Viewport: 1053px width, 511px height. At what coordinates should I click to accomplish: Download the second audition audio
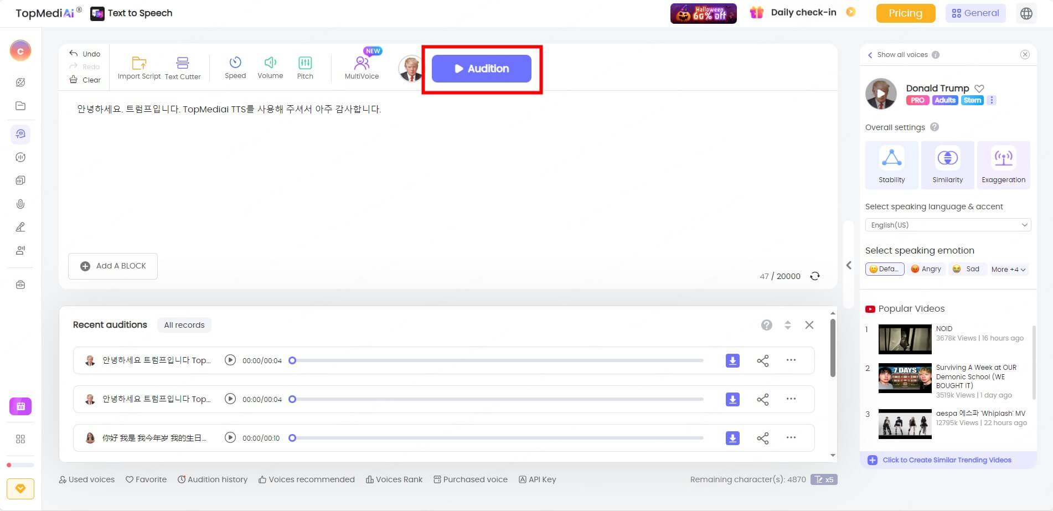[732, 399]
